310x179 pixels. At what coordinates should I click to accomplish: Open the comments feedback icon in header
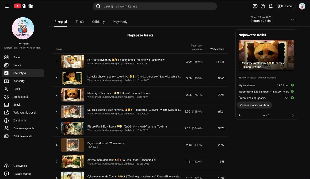(x=255, y=6)
